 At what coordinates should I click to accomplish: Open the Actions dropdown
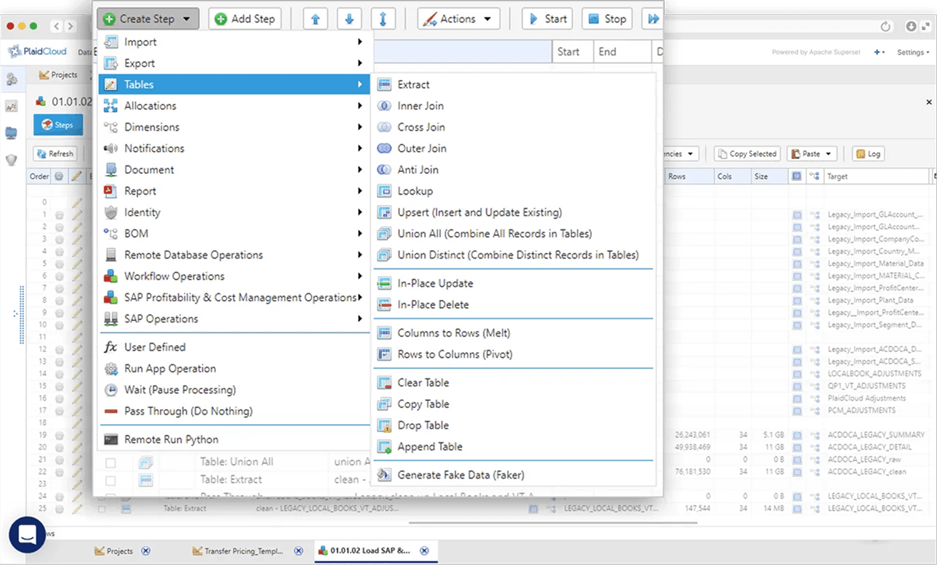coord(458,19)
